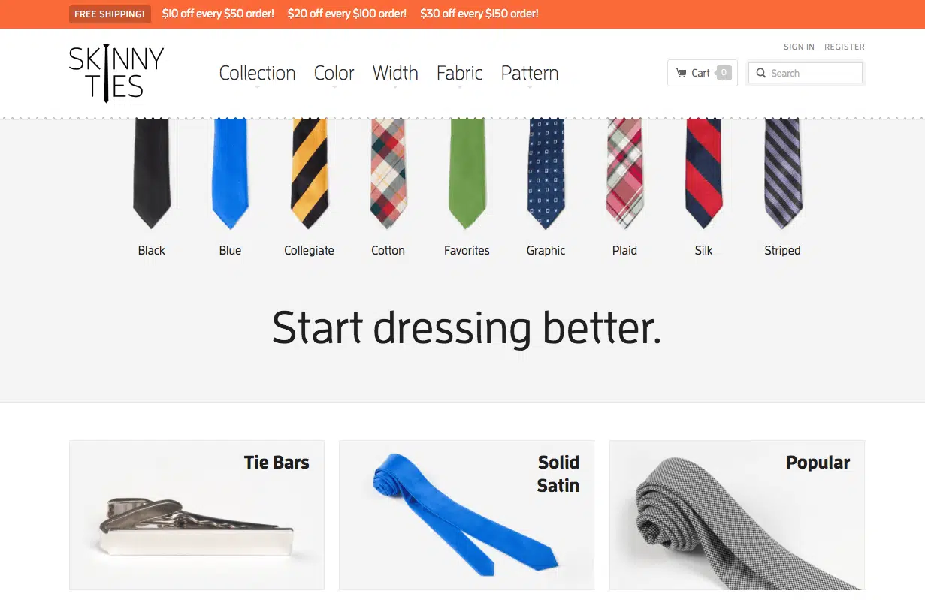Click the Skinny Ties logo
This screenshot has height=600, width=925.
[116, 73]
